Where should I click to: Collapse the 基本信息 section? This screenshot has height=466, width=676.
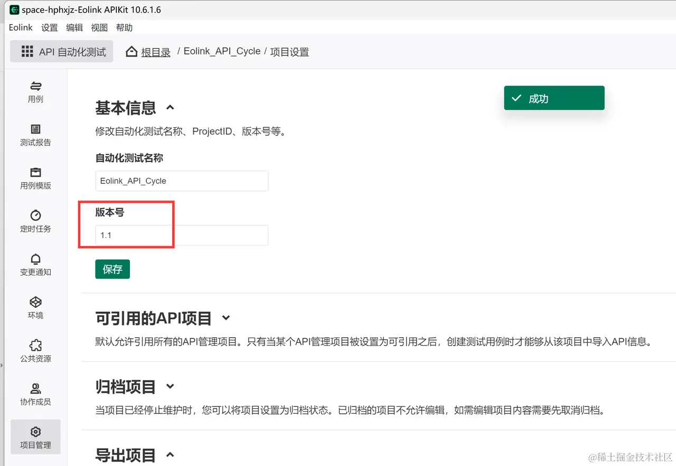coord(170,108)
